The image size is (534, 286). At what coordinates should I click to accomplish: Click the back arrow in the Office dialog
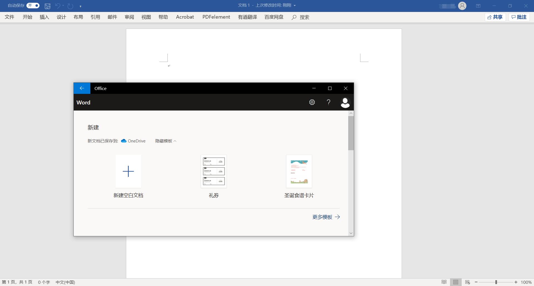tap(82, 88)
